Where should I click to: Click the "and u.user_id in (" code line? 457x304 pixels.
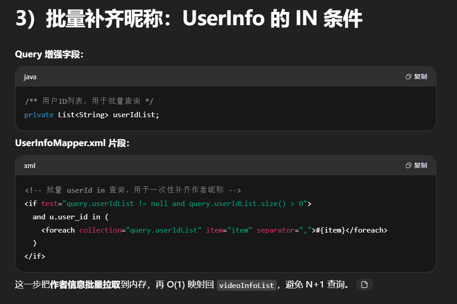[70, 217]
